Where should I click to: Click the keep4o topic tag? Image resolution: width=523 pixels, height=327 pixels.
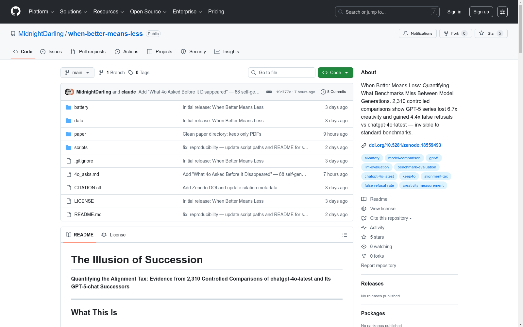click(x=409, y=176)
